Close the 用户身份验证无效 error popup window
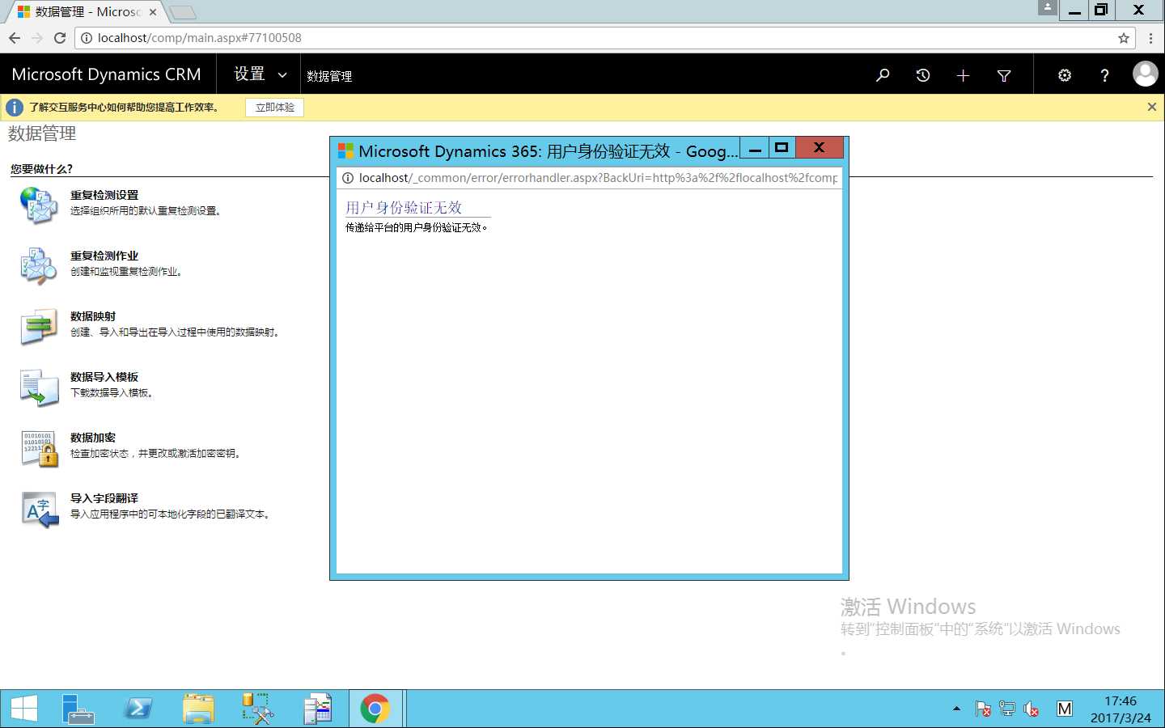 pos(820,147)
